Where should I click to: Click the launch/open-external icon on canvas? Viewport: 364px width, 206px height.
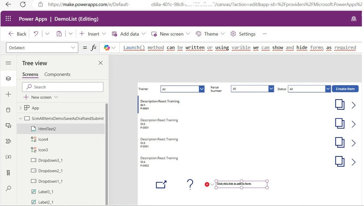point(161,185)
